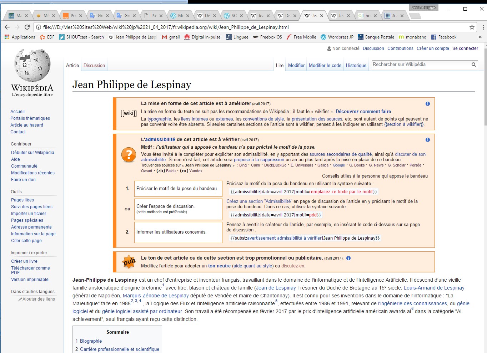Screen dimensions: 487x353
Task: Open 'Article au hasard' in the sidebar
Action: click(26, 125)
